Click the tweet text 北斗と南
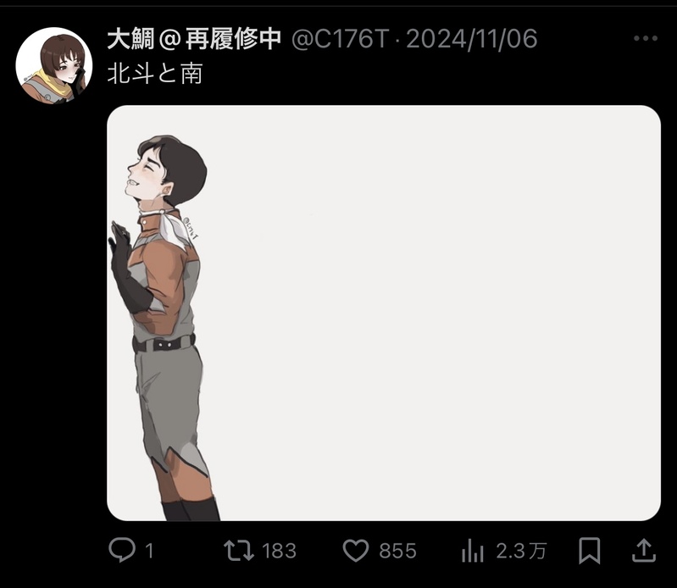 154,74
